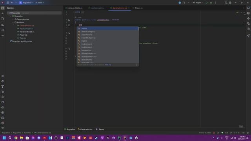Open Windows Start menu
This screenshot has height=141, width=251.
(4, 138)
